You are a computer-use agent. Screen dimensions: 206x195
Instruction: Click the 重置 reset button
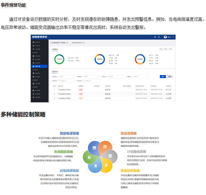170,77
